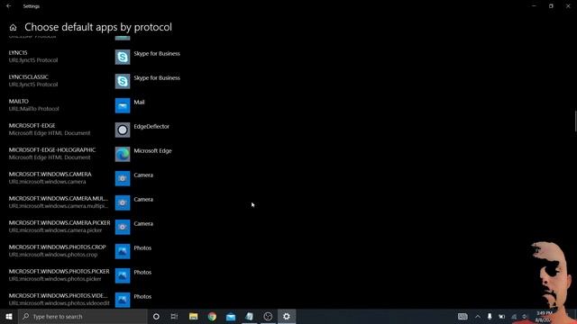Viewport: 577px width, 324px height.
Task: Select MICROSOFT.WINDOWS.PHOTOS.CROP protocol name
Action: tap(57, 247)
